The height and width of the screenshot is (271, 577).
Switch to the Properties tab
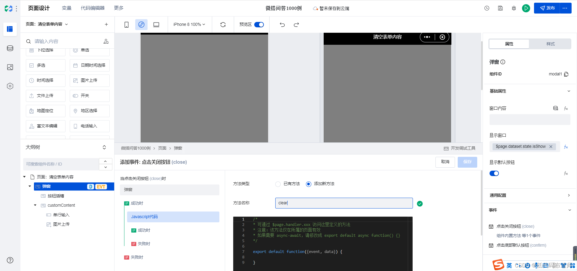click(x=509, y=44)
